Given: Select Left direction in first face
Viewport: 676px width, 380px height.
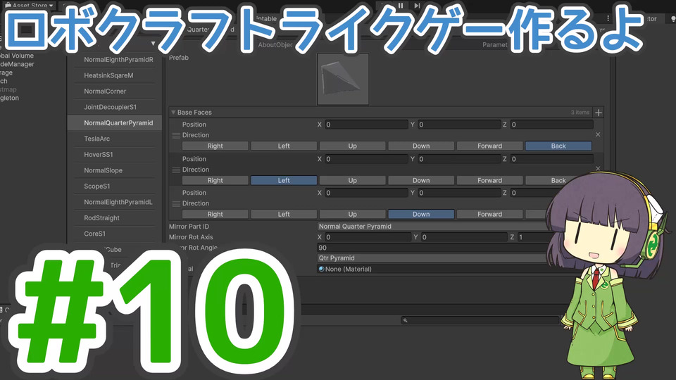Looking at the screenshot, I should coord(284,146).
